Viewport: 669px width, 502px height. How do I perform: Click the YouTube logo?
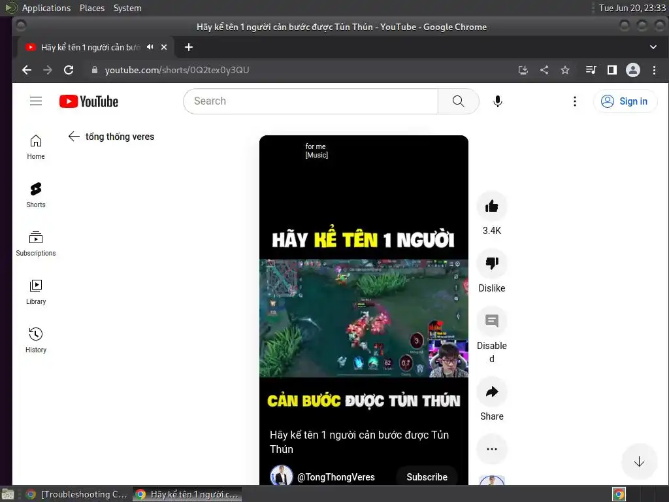tap(89, 101)
